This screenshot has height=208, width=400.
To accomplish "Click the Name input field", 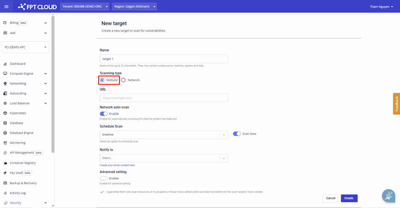I will point(164,59).
